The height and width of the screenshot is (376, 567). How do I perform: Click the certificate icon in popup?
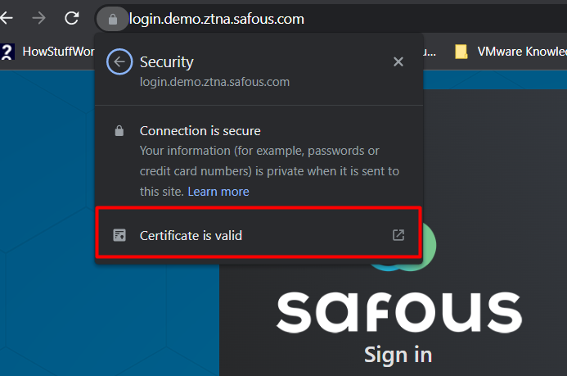coord(119,236)
